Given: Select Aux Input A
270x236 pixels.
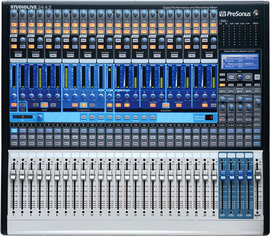Looking at the screenshot, I should pos(231,99).
